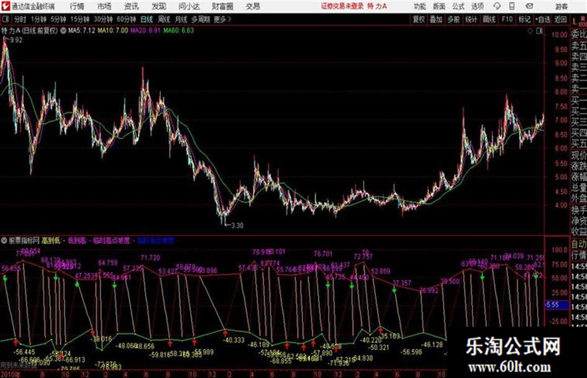
Task: Expand the 股票指标网 sub-indicator dropdown arrow
Action: tap(4, 240)
